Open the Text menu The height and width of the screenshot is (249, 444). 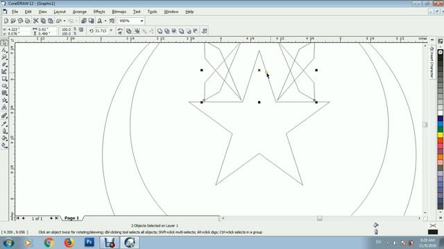(137, 12)
